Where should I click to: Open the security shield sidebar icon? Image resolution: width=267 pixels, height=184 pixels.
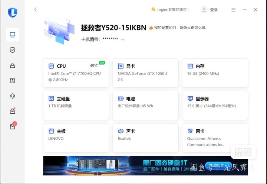pos(13,50)
